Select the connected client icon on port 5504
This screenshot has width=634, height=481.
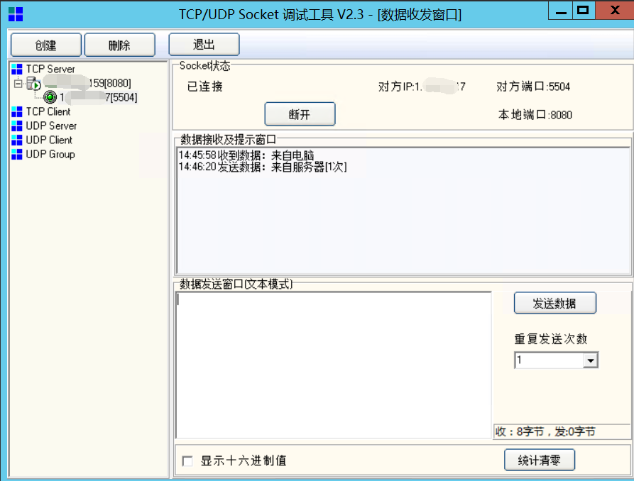click(x=50, y=97)
